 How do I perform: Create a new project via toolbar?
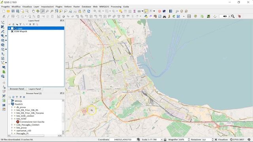click(x=4, y=11)
